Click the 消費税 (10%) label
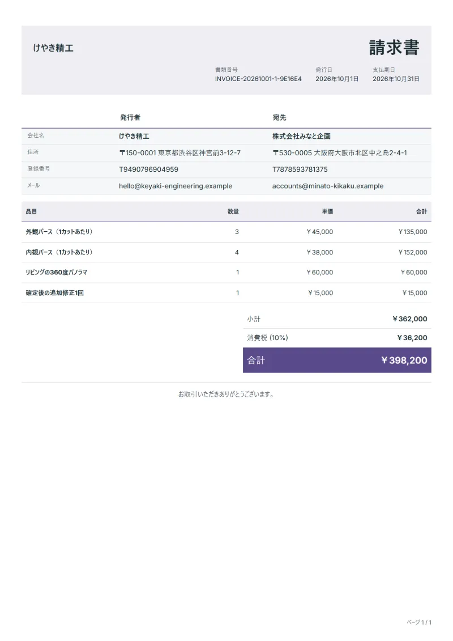 click(267, 338)
